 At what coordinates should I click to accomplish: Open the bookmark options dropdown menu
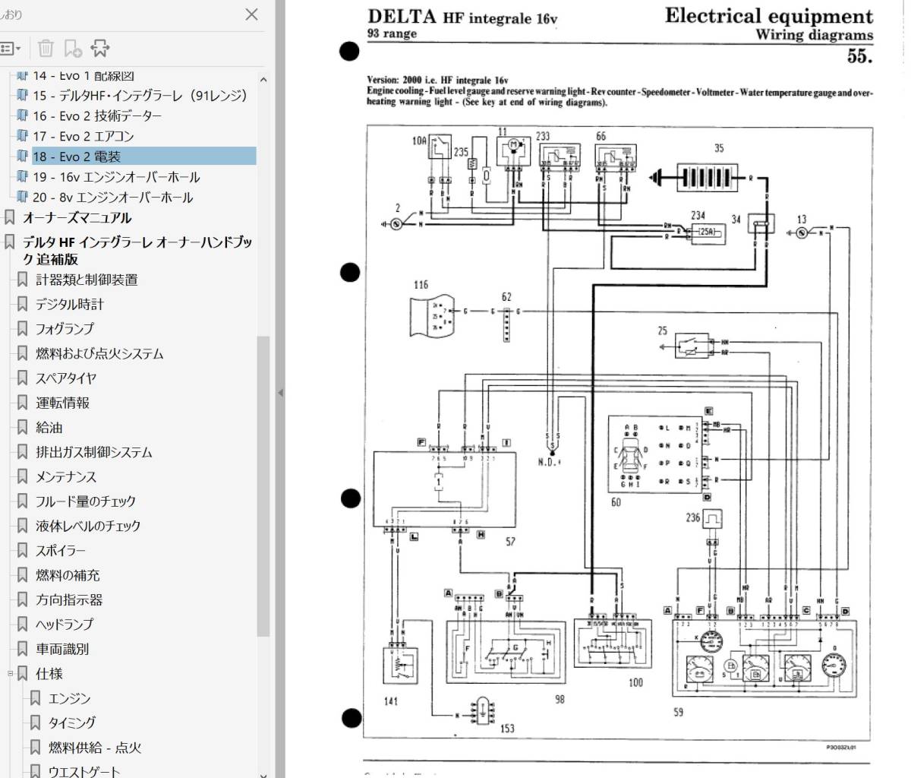click(x=11, y=49)
